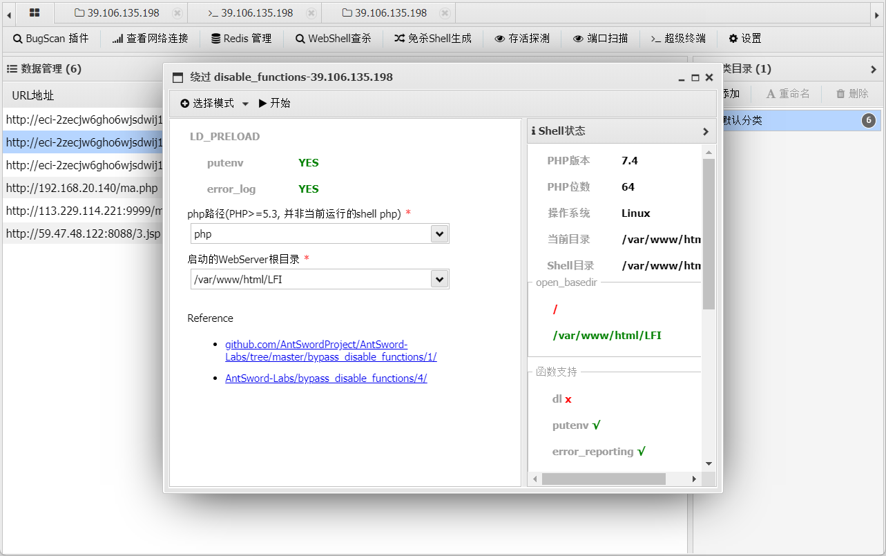Open 免杀Shell生成 tool

[433, 39]
